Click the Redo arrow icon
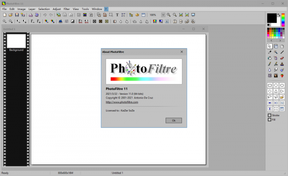288x176 pixels. click(51, 15)
